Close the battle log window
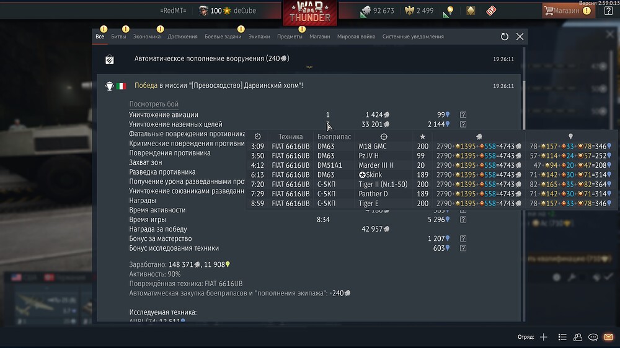620x348 pixels. (520, 37)
